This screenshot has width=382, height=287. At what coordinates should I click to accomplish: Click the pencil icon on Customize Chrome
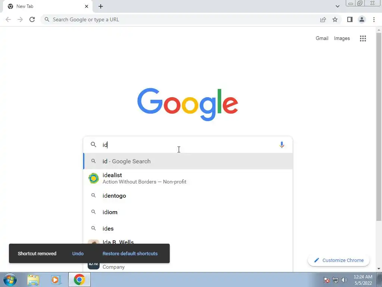tap(316, 260)
